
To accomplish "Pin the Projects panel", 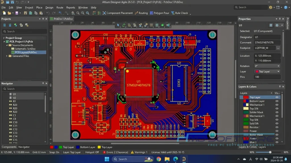I will coord(43,19).
